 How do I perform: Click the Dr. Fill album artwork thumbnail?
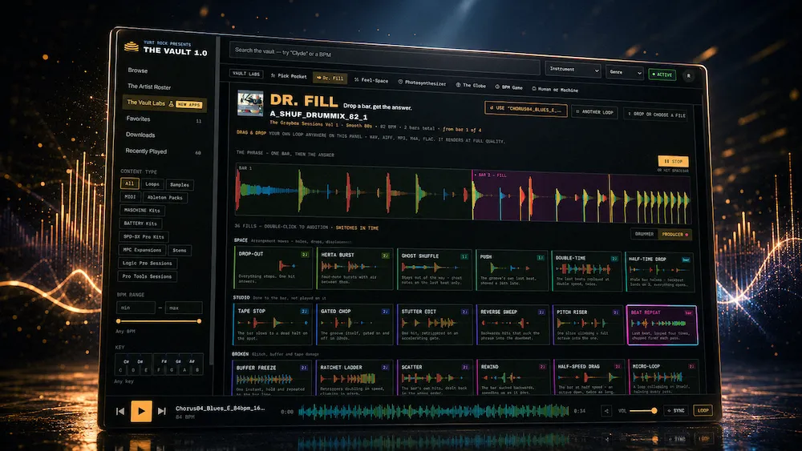click(250, 103)
